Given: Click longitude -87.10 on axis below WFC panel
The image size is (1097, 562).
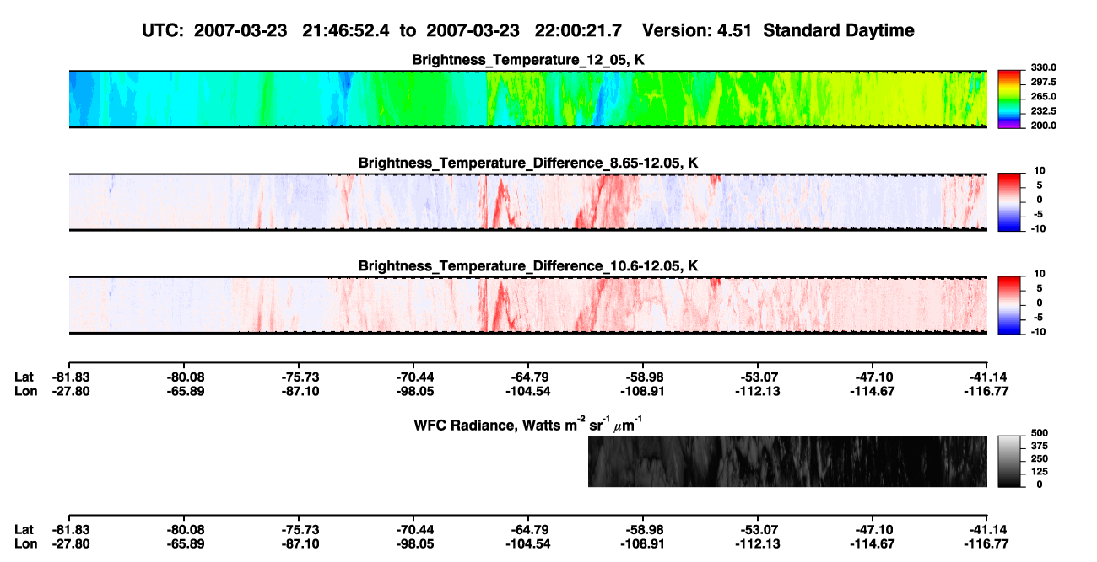Looking at the screenshot, I should coord(299,543).
